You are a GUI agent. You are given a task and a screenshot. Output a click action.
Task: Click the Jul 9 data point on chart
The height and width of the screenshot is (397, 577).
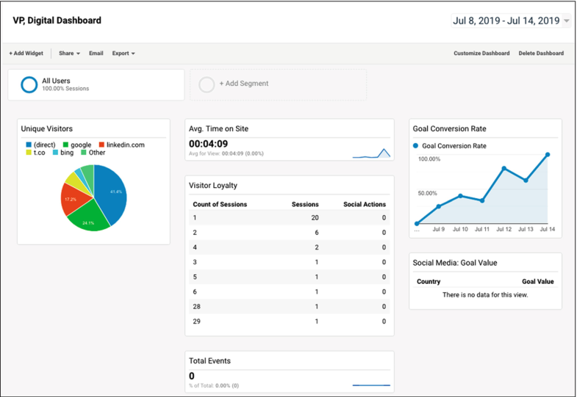click(439, 206)
